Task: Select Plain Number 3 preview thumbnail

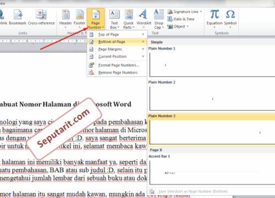Action: tap(212, 132)
